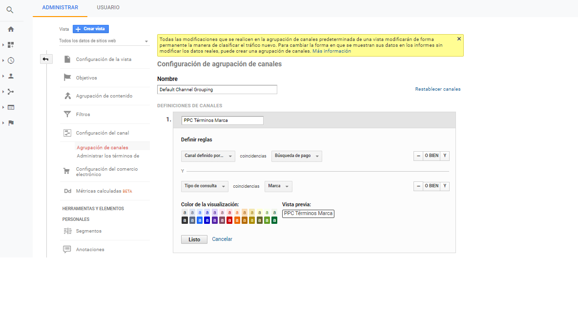The image size is (578, 316).
Task: Expand the Real-time section arrow in sidebar
Action: pos(3,60)
